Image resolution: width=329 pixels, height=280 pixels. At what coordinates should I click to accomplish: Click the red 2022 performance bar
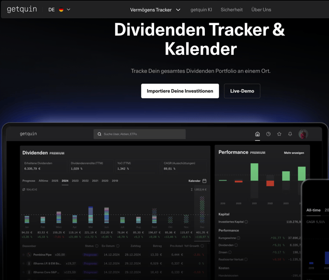tap(270, 183)
